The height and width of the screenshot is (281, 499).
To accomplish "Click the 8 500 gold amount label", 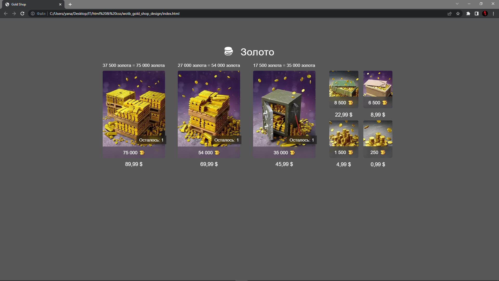I will coord(344,103).
